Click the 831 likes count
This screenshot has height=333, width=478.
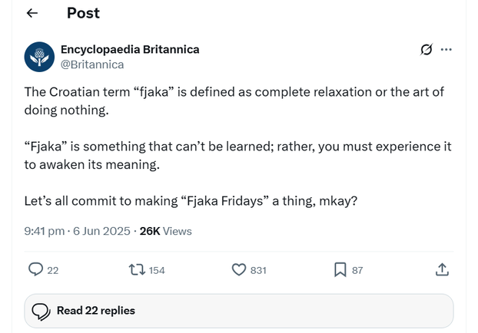[x=258, y=270]
